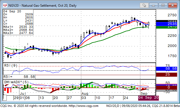Click the 17 date on time axis
Image resolution: width=180 pixels, height=108 pixels.
(x=112, y=98)
